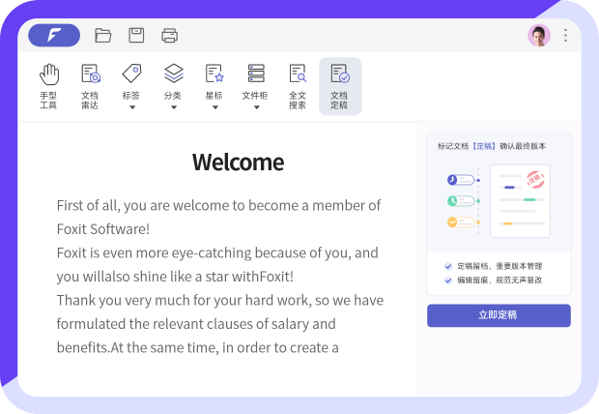Click the Foxit logo button
Image resolution: width=599 pixels, height=414 pixels.
click(54, 35)
